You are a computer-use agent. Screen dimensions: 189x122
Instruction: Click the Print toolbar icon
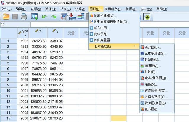[24, 17]
